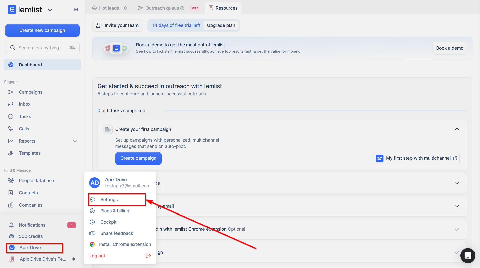Click the Companies building icon

point(11,205)
